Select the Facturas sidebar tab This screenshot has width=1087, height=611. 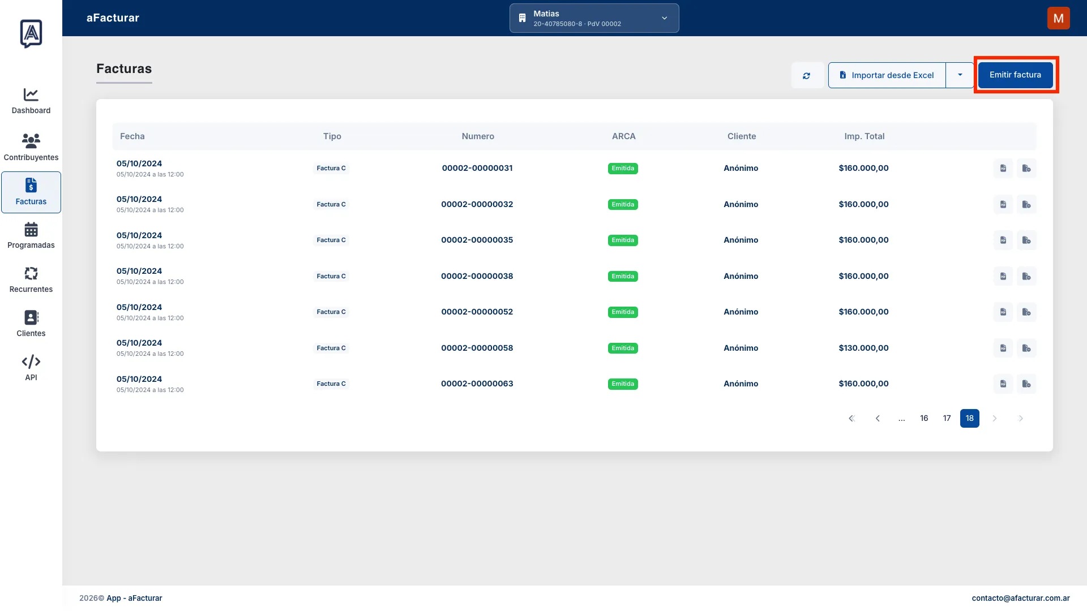click(31, 192)
